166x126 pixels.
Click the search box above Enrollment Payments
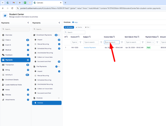(x=47, y=29)
